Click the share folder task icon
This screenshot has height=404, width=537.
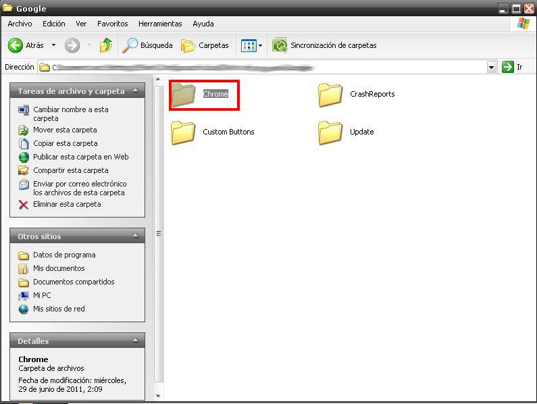tap(23, 170)
